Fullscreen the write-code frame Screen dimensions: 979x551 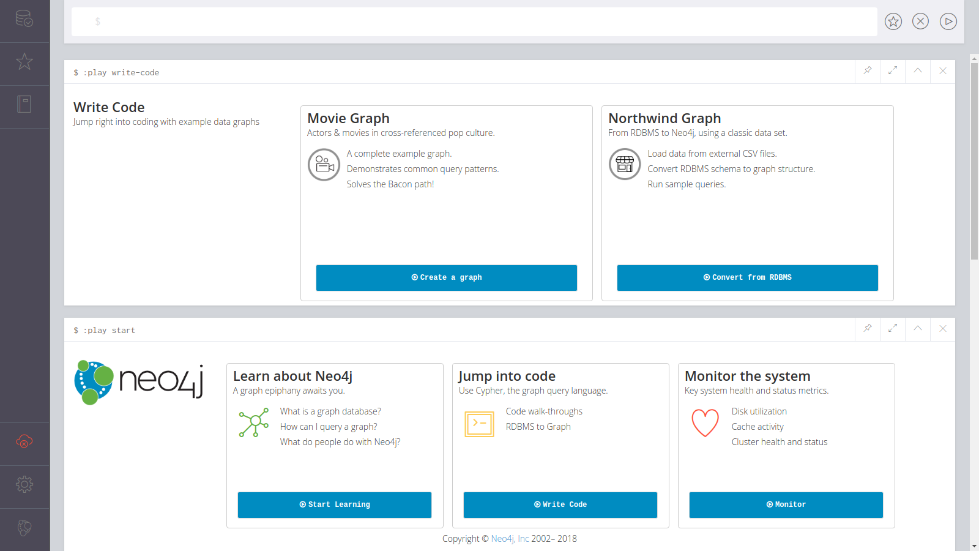coord(893,71)
